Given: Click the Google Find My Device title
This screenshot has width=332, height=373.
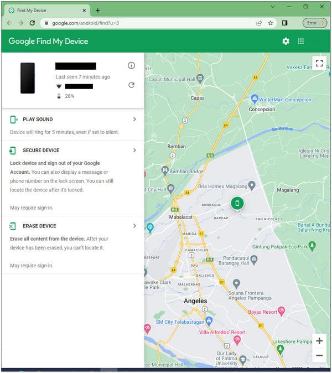Looking at the screenshot, I should [48, 41].
